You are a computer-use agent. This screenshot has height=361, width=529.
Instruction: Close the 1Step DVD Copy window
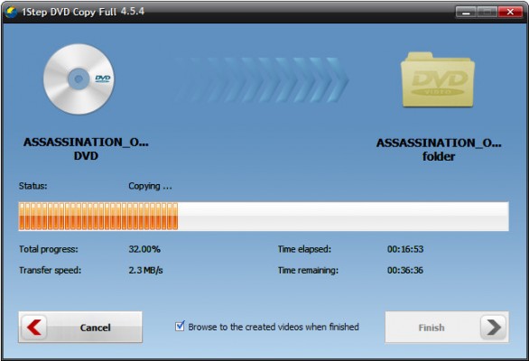click(510, 12)
